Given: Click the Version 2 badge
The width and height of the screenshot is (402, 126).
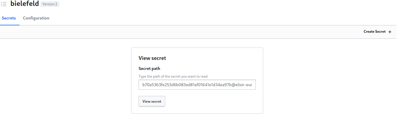Looking at the screenshot, I should [x=50, y=4].
